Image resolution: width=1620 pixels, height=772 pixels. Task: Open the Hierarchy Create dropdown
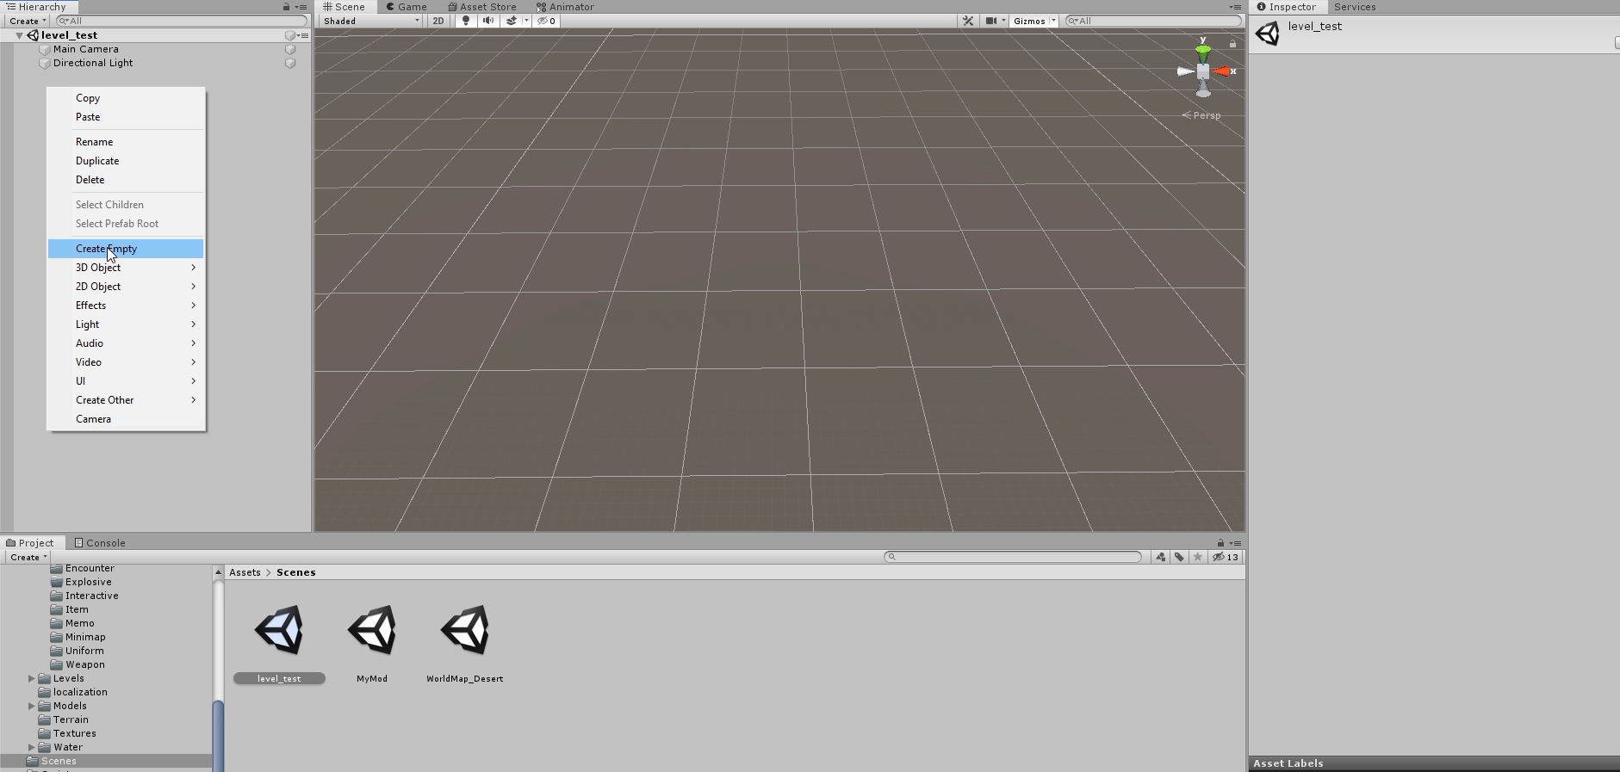pos(28,21)
